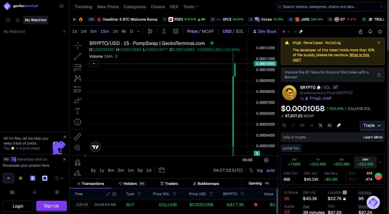Image resolution: width=389 pixels, height=214 pixels.
Task: Click the GeckoTerminal logo
Action: 20,6
